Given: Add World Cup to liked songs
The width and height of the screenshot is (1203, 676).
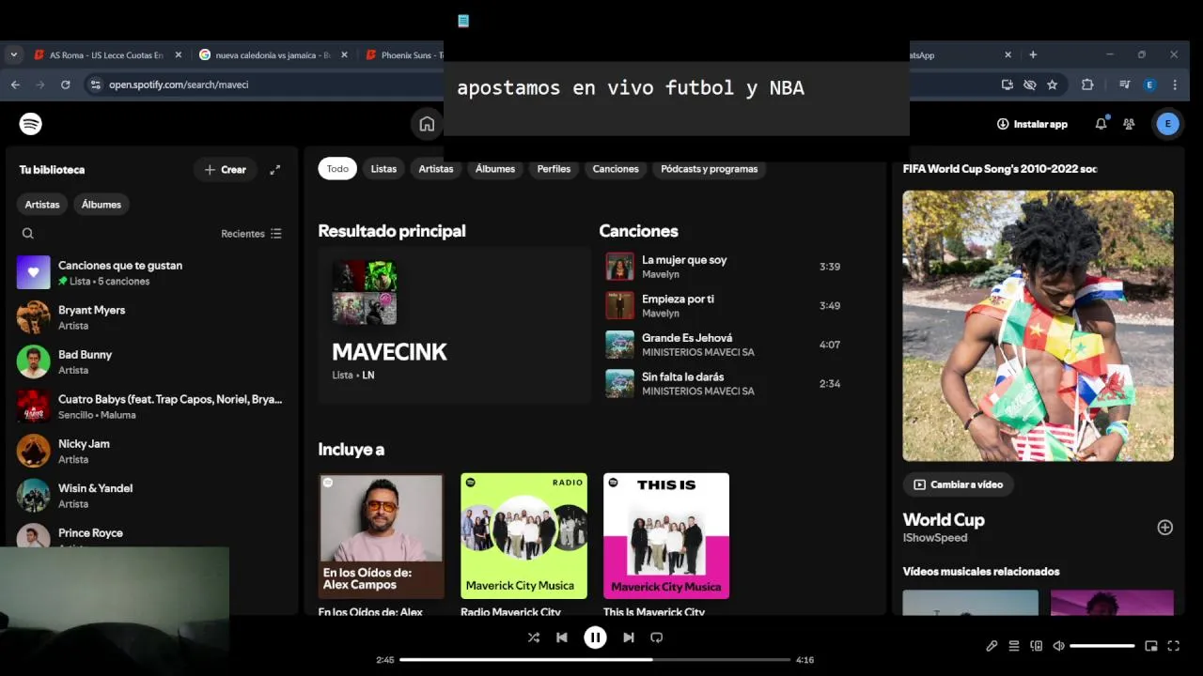Looking at the screenshot, I should (1164, 528).
